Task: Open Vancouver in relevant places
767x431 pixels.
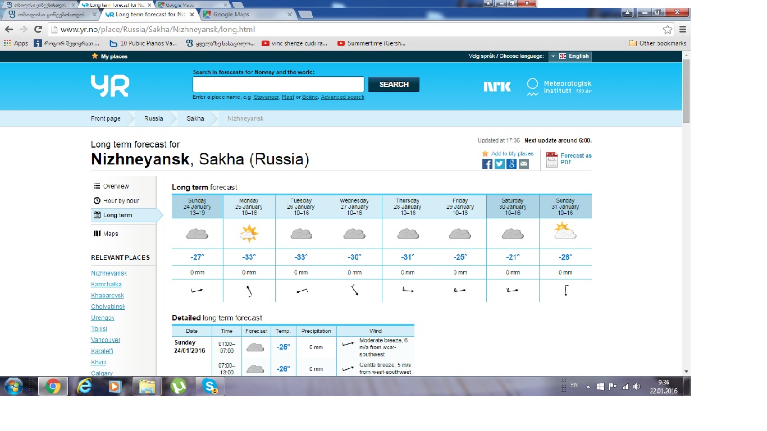Action: 106,340
